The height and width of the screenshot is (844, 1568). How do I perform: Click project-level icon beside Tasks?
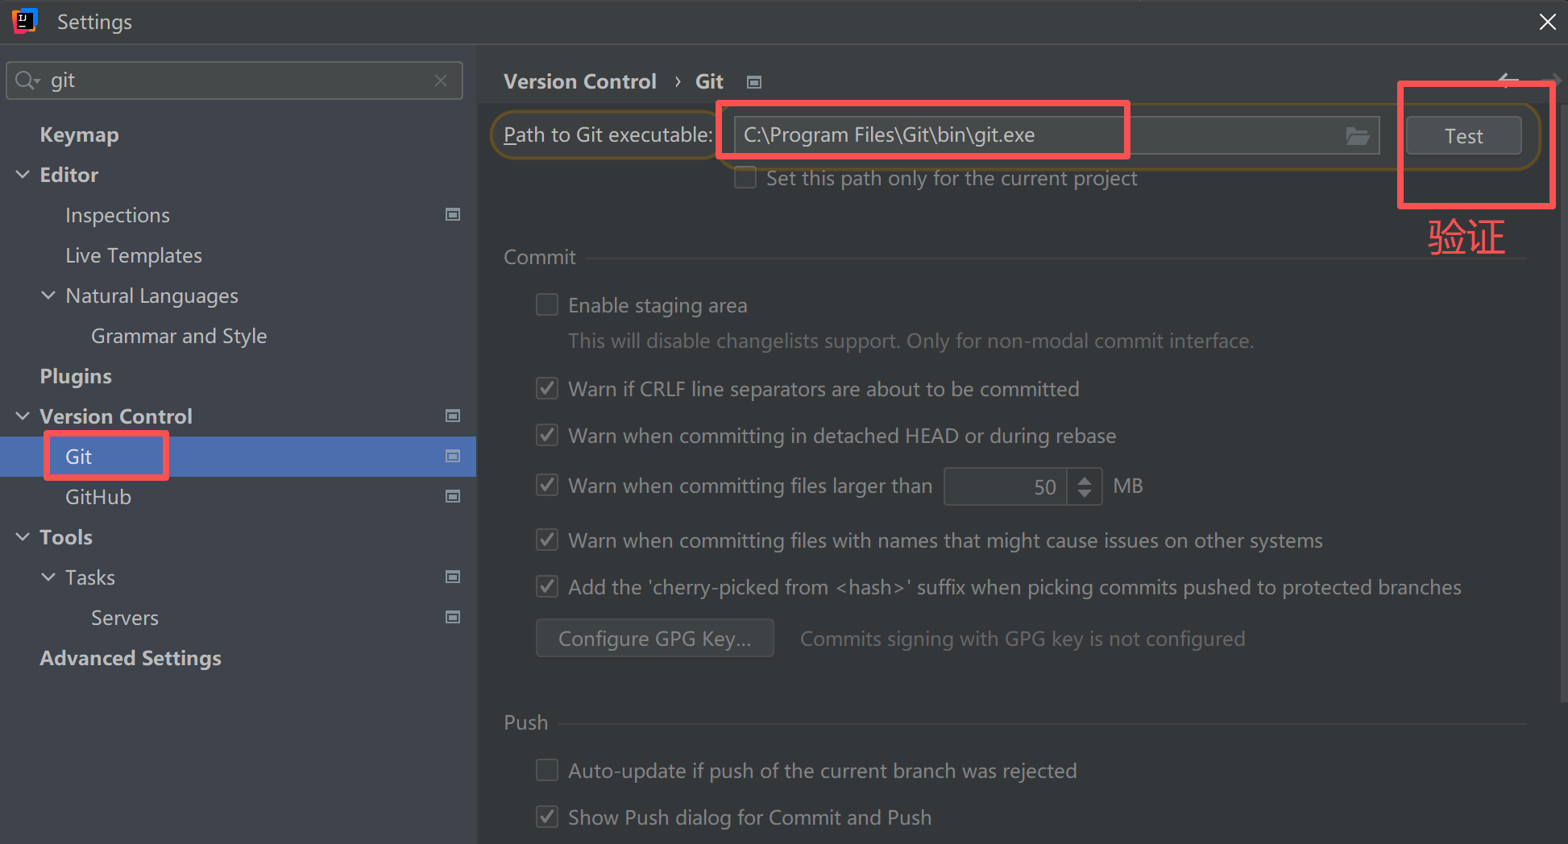click(453, 577)
